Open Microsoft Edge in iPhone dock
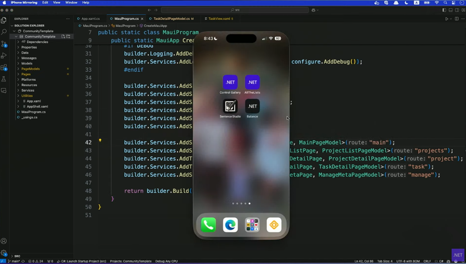Screen dimensions: 466x264 coord(230,225)
